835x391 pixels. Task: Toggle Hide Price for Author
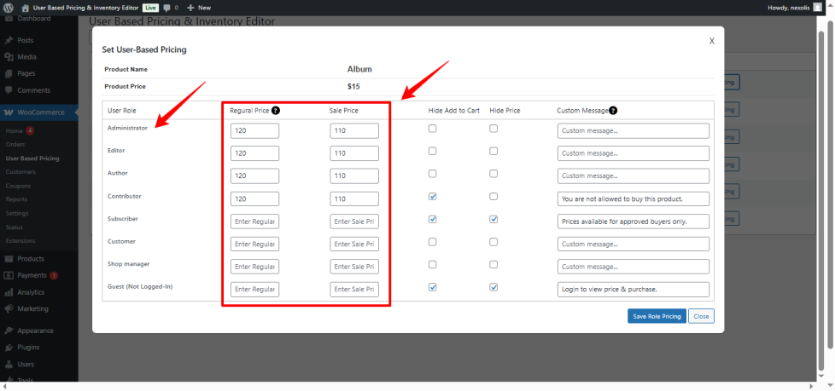click(493, 173)
